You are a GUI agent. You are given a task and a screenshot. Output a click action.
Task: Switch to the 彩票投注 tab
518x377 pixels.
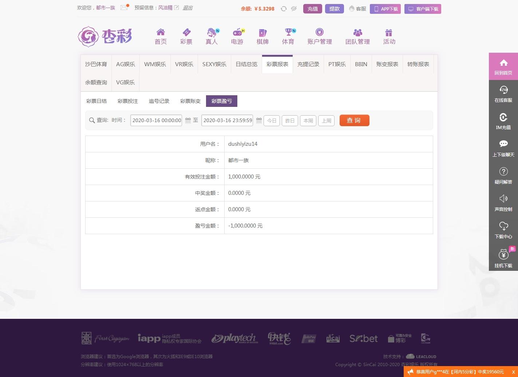click(x=128, y=101)
